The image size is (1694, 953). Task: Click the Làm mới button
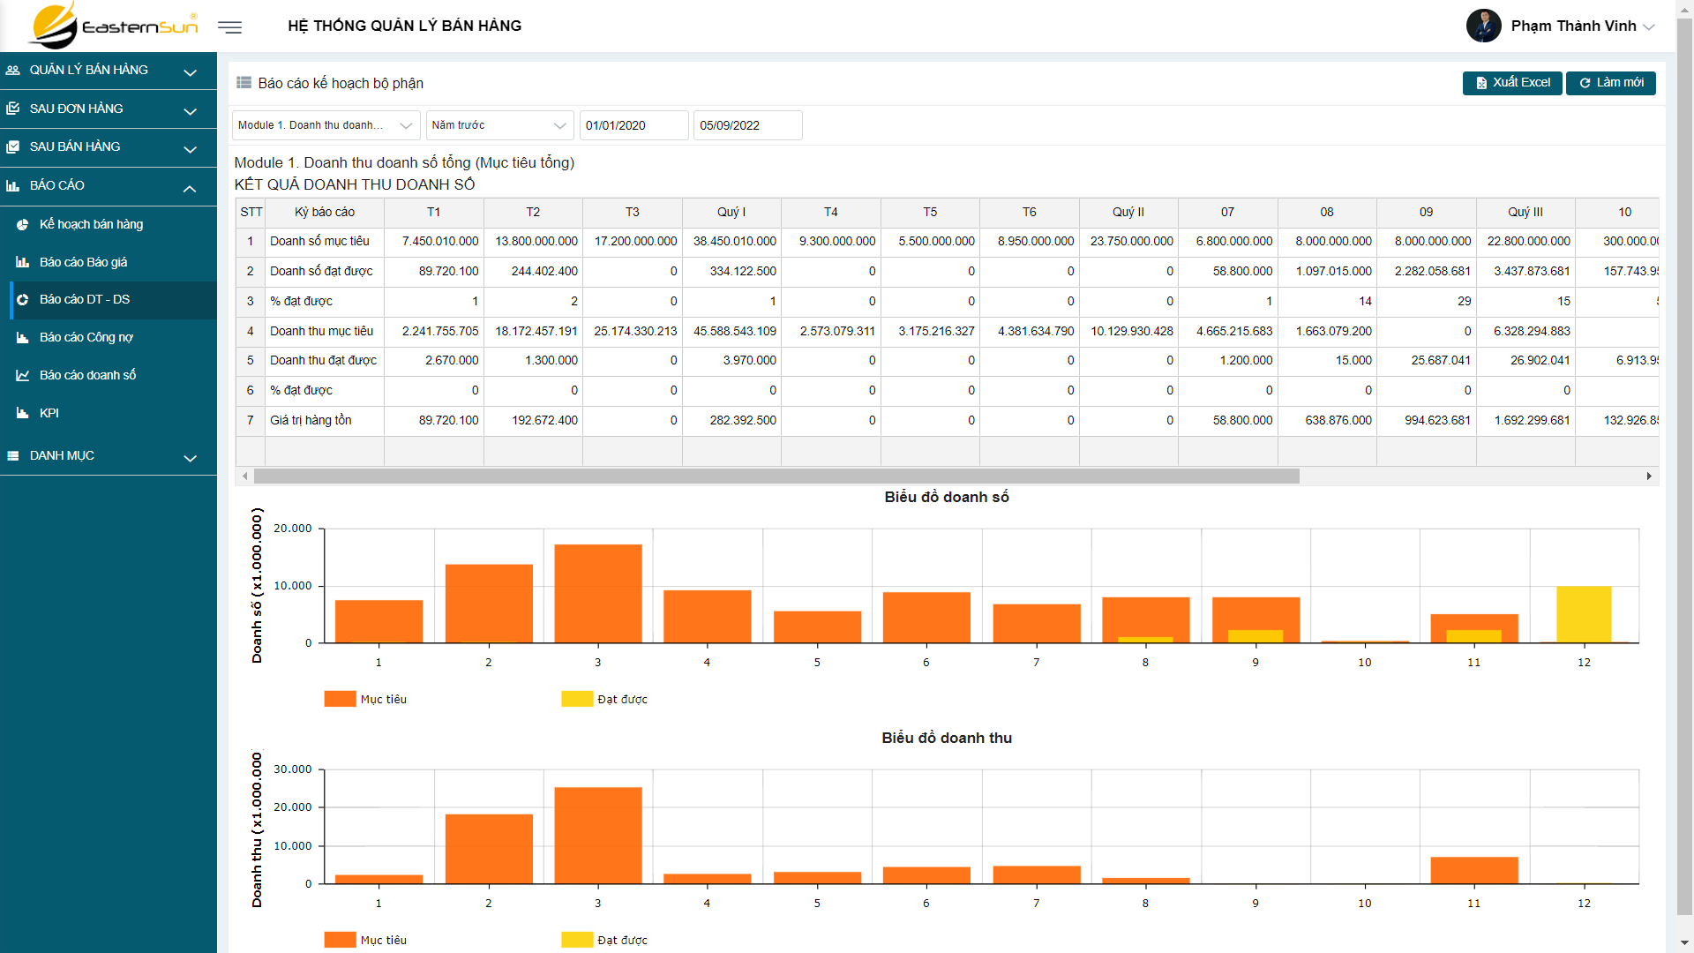click(1611, 83)
